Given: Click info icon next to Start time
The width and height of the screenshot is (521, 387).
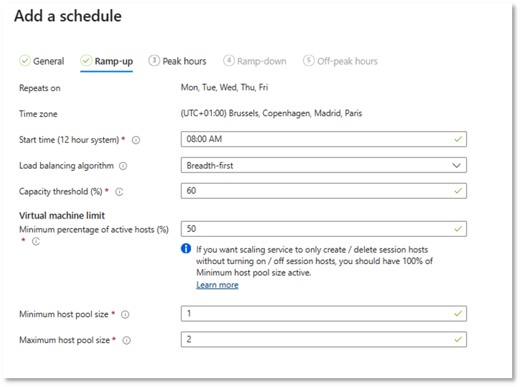Looking at the screenshot, I should point(136,140).
